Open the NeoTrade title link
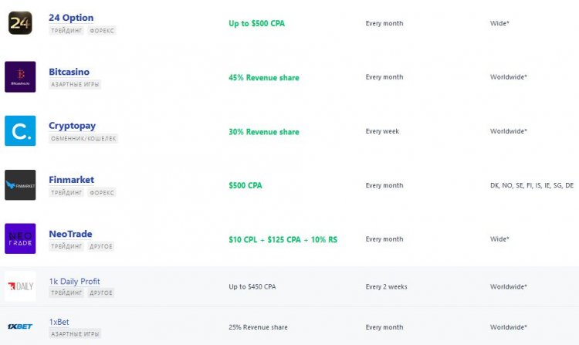579x345 pixels. coord(70,234)
